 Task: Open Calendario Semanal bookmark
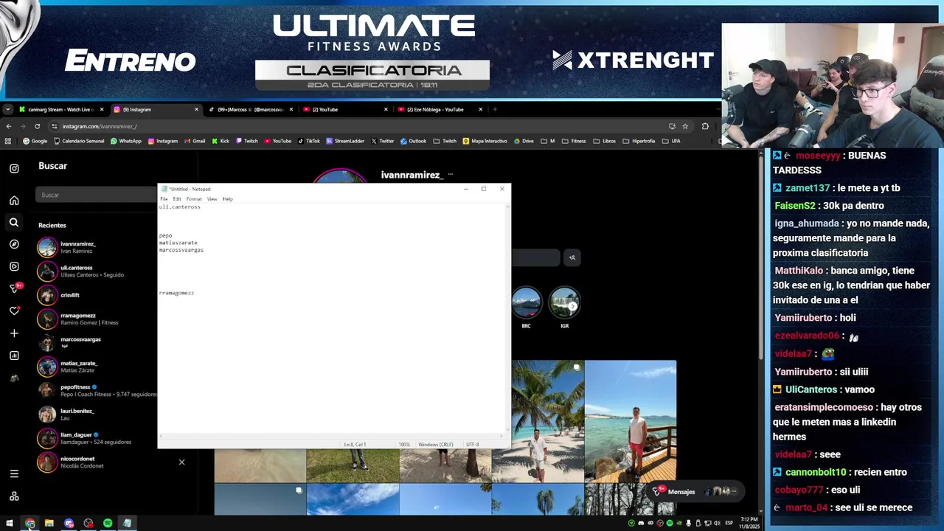point(78,141)
